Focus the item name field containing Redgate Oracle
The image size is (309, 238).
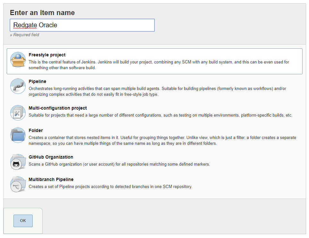click(x=82, y=25)
